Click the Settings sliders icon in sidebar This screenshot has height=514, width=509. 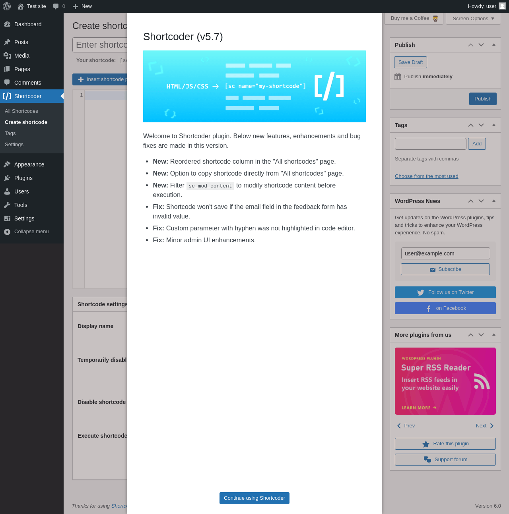(7, 218)
